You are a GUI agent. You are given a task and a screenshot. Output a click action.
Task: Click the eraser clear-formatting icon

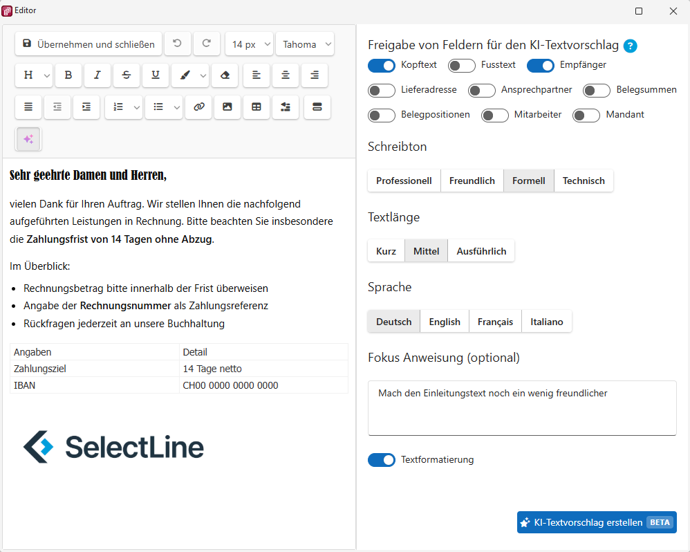(x=225, y=75)
